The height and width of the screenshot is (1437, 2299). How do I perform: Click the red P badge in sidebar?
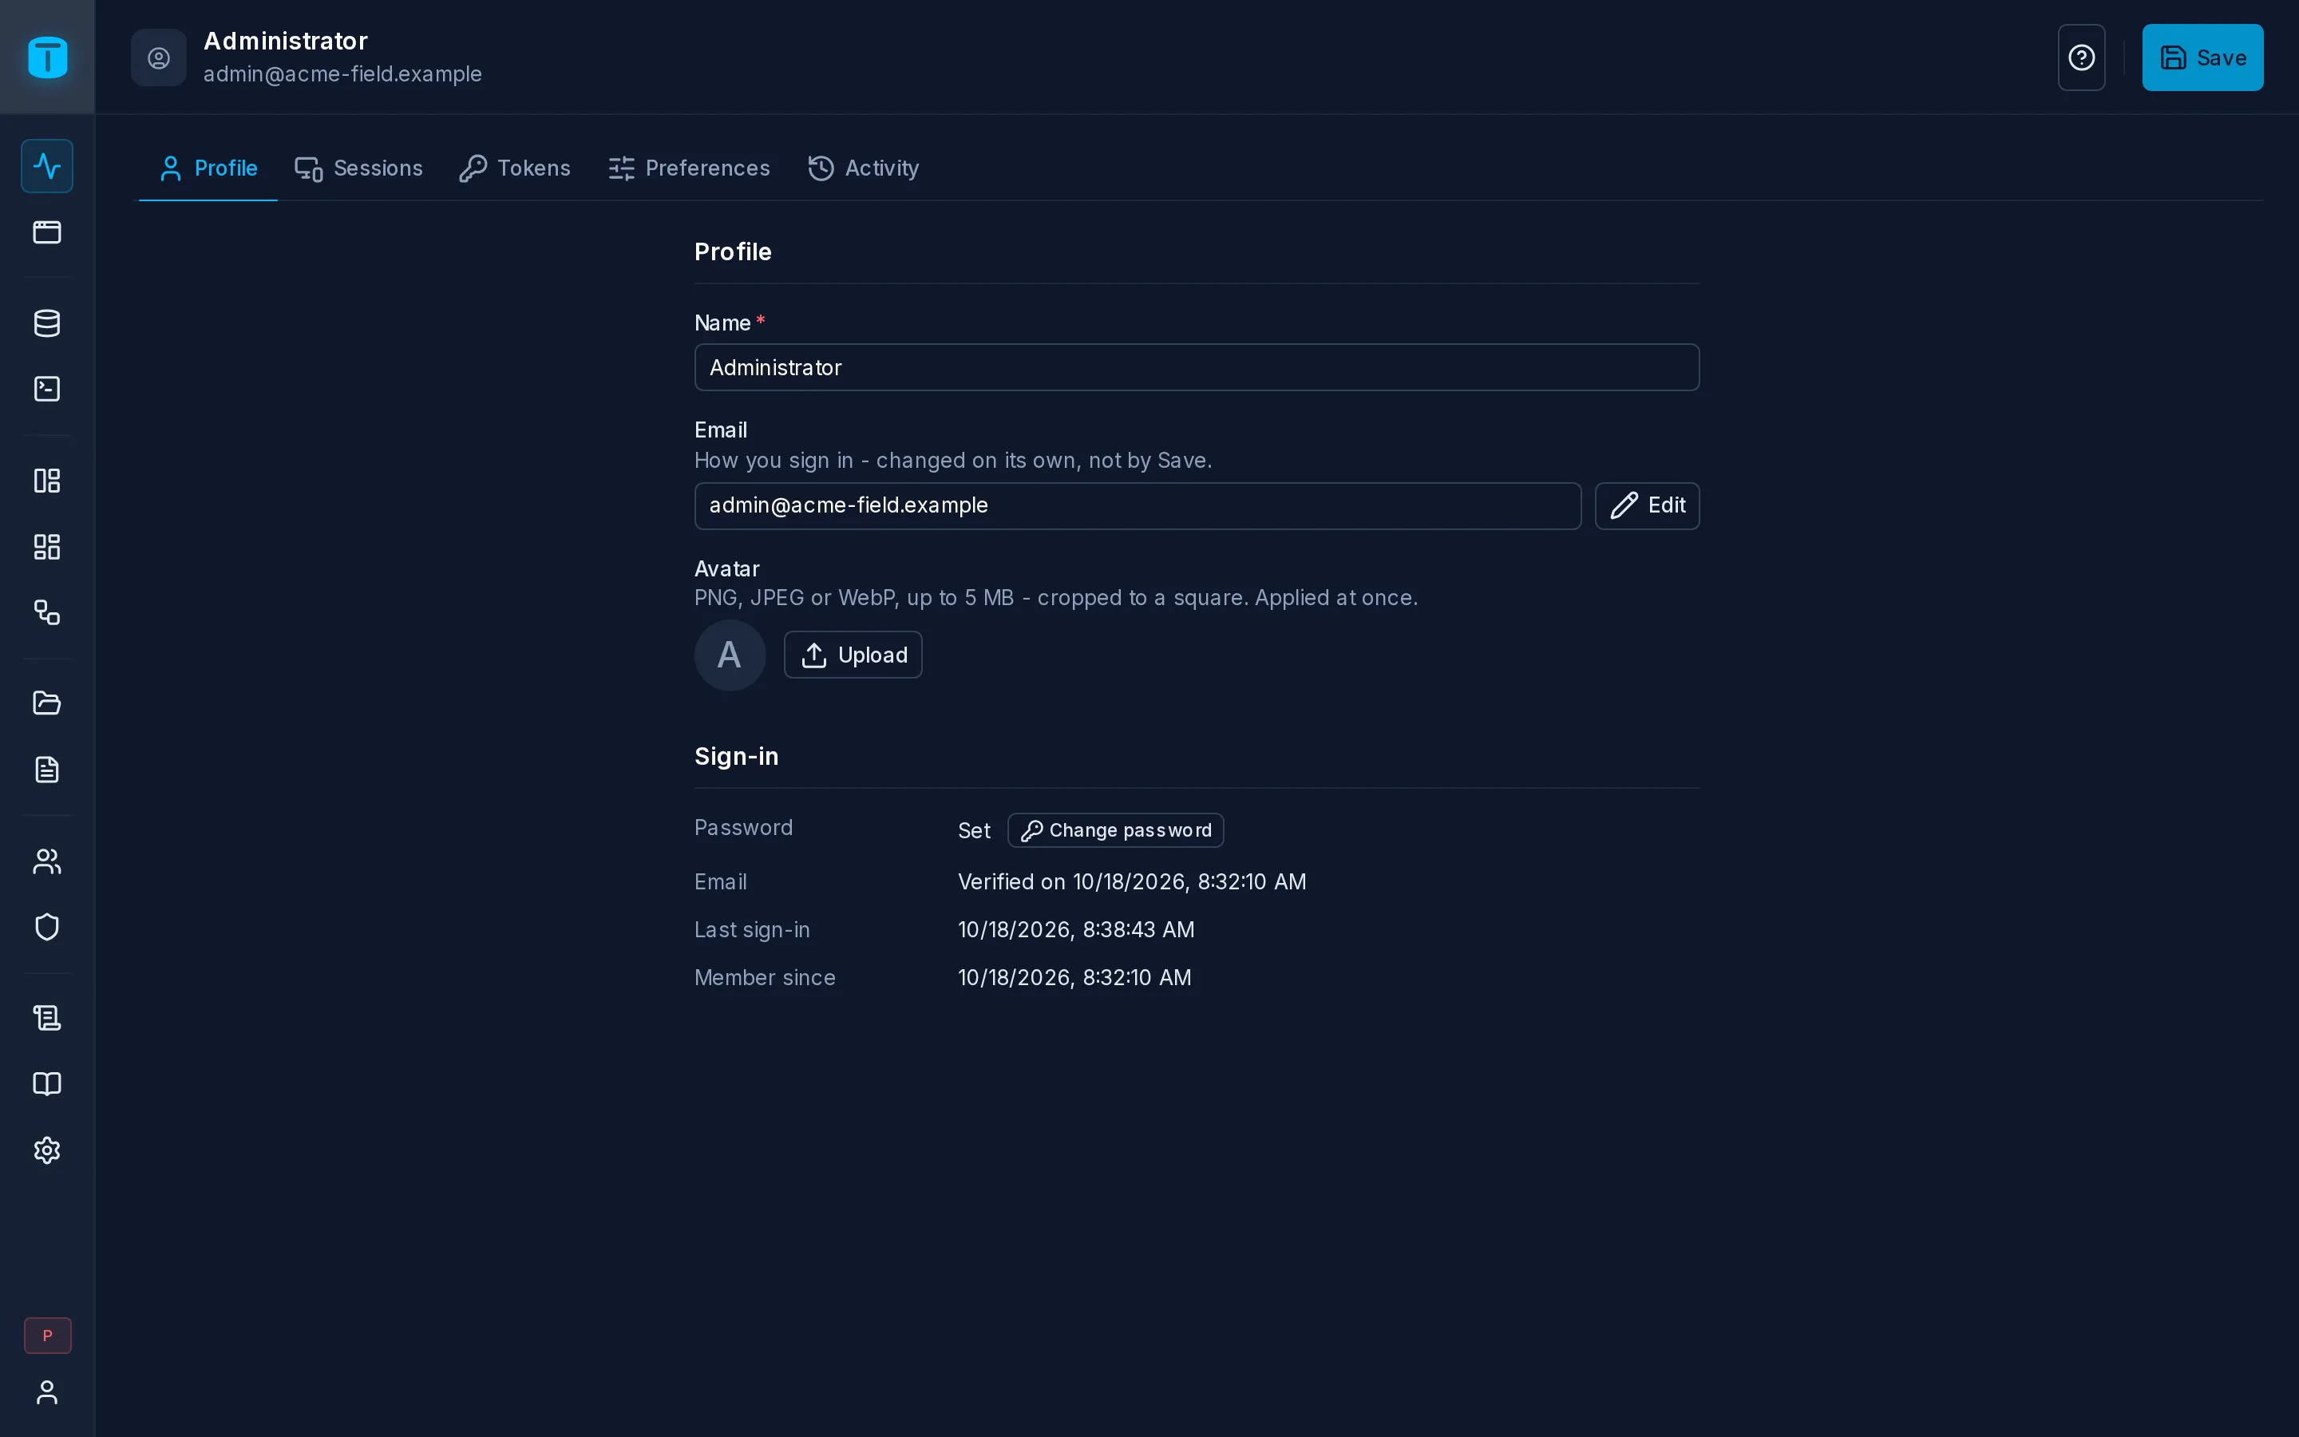tap(48, 1336)
